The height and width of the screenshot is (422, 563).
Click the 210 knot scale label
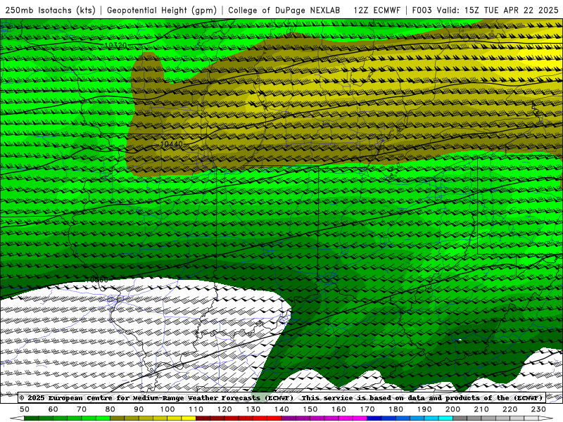tap(481, 409)
